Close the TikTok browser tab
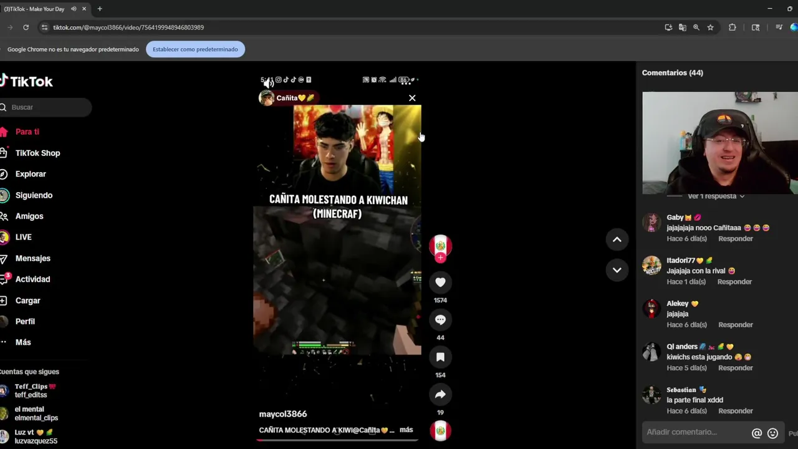The height and width of the screenshot is (449, 798). click(x=84, y=9)
